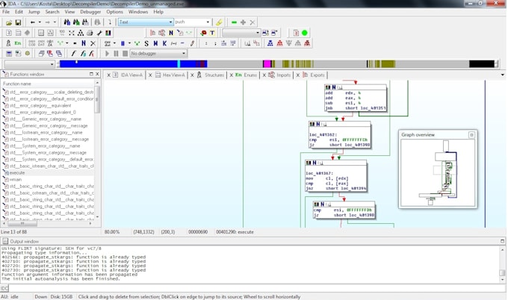Click the graph overview thumbnail

point(437,172)
